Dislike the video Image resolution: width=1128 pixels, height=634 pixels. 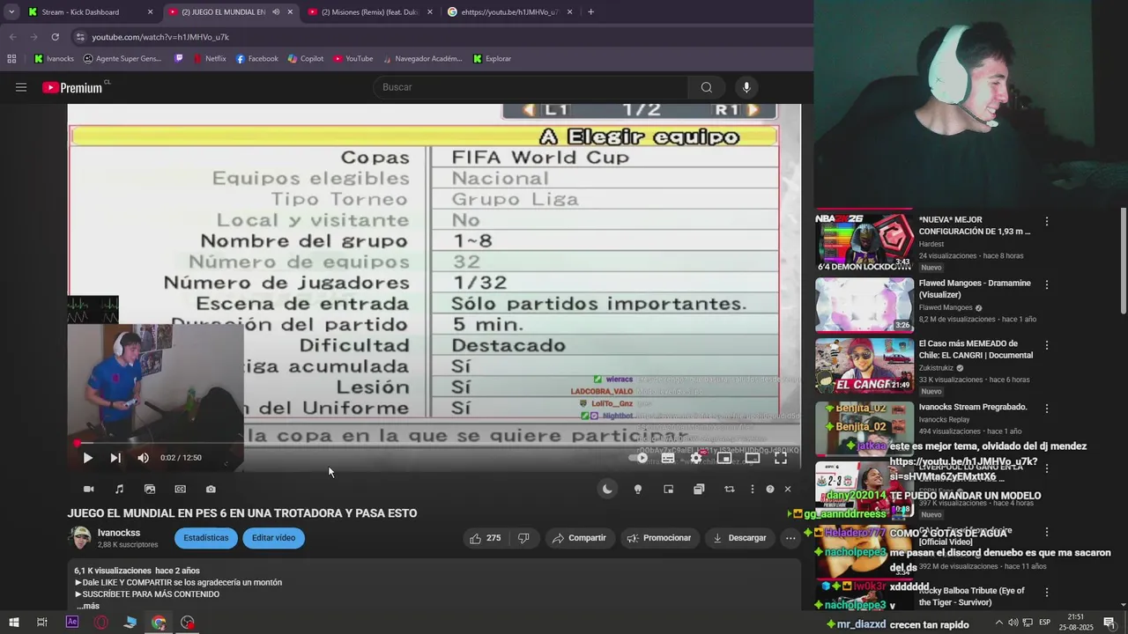click(523, 538)
